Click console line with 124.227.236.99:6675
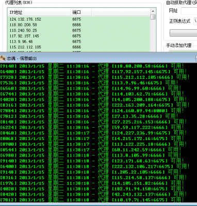The width and height of the screenshot is (197, 206). click(93, 133)
